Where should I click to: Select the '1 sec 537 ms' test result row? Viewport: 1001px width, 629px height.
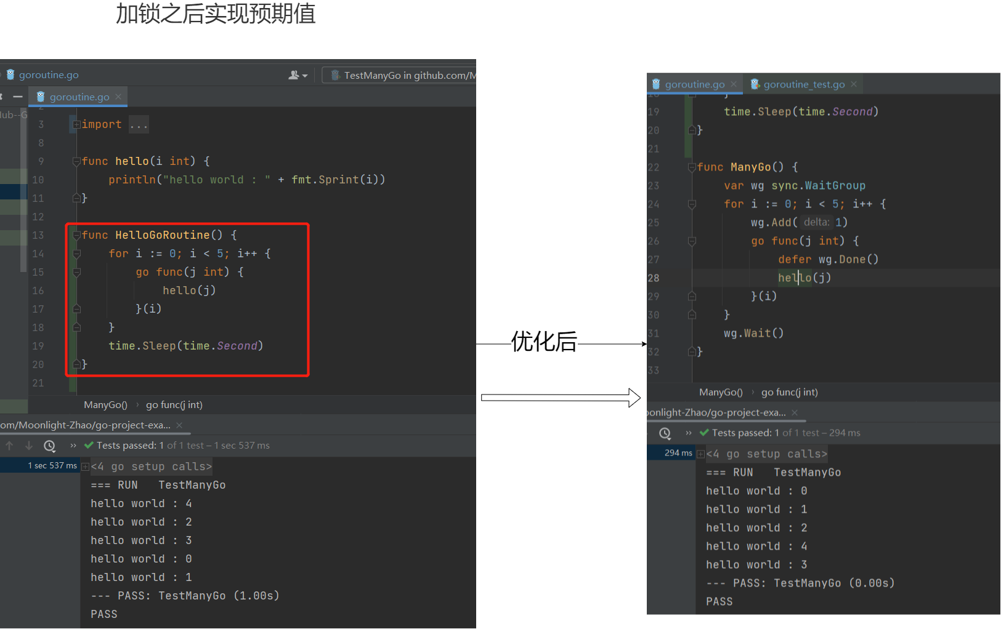[x=41, y=466]
